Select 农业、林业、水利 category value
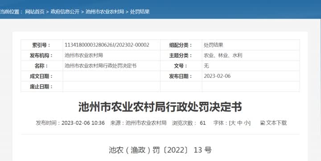The image size is (321, 161). [x=223, y=55]
